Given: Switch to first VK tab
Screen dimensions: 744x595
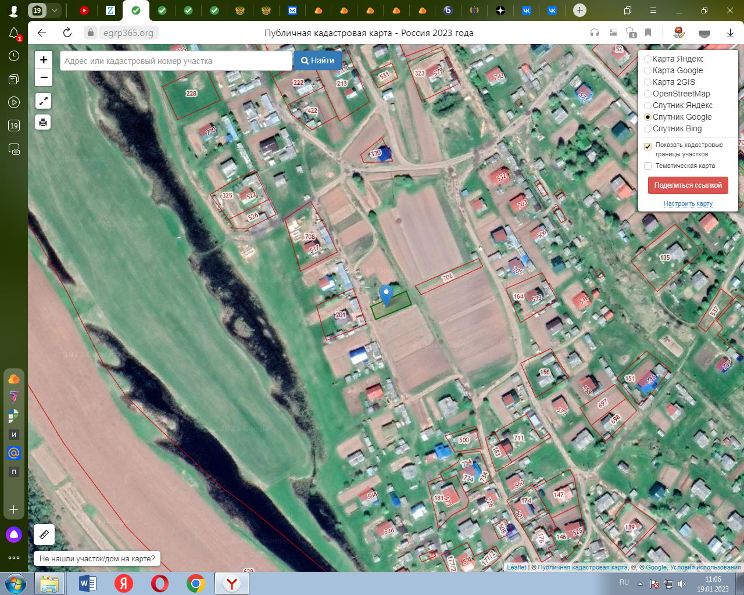Looking at the screenshot, I should (527, 10).
